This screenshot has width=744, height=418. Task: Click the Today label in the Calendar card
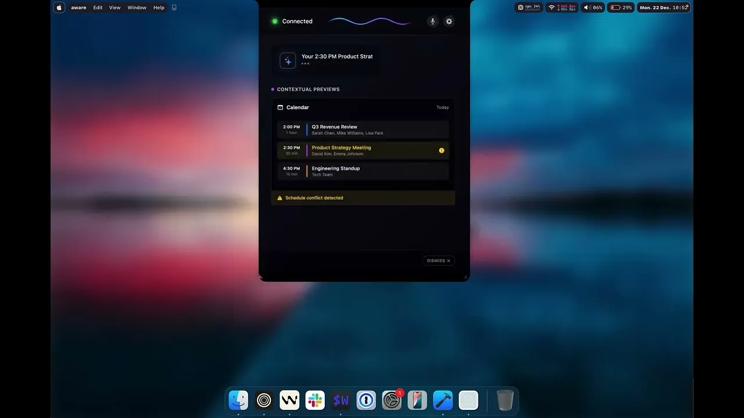[x=442, y=107]
